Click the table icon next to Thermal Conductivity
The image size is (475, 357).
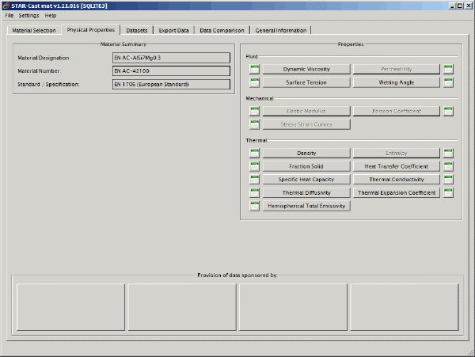coord(448,179)
